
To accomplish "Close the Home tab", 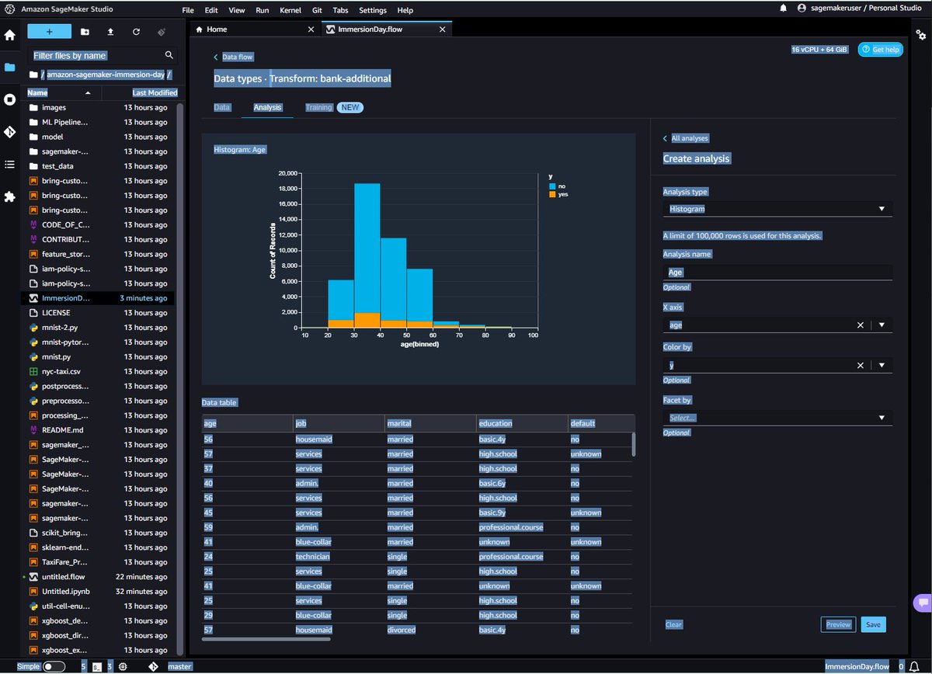I will click(311, 30).
